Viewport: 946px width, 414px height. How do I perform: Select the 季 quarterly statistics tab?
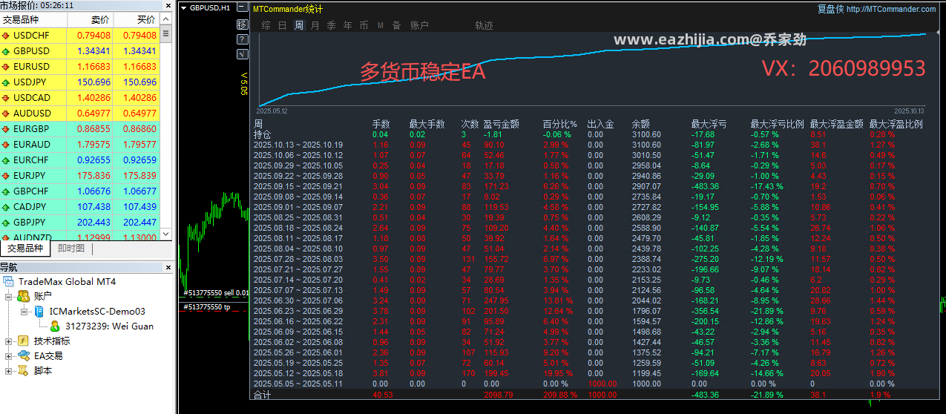tap(331, 25)
